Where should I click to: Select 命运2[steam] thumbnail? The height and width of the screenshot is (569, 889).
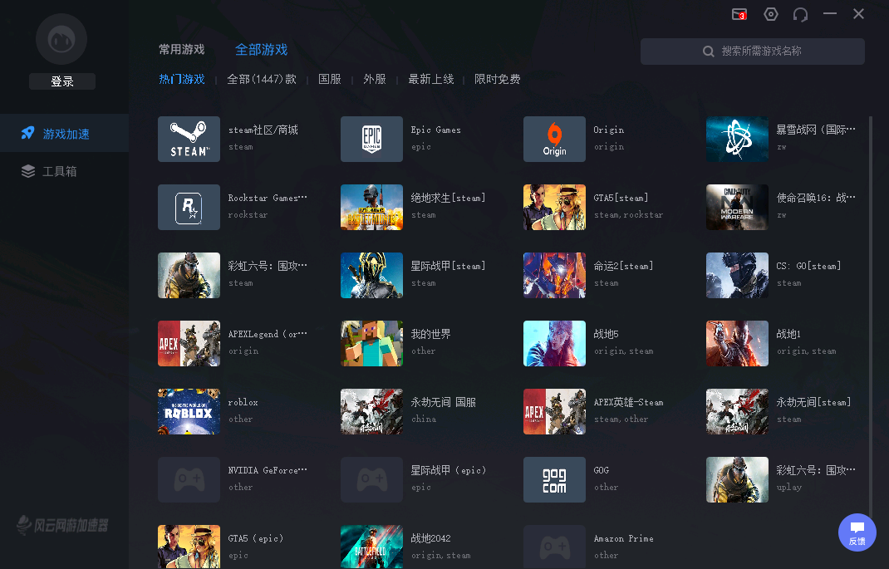tap(554, 275)
